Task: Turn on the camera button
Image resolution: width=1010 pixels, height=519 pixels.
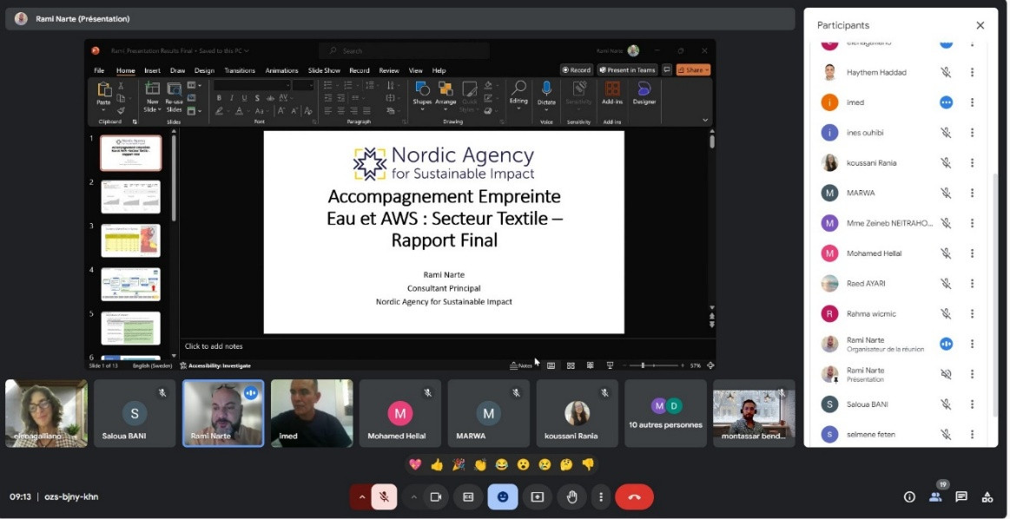Action: pyautogui.click(x=435, y=497)
